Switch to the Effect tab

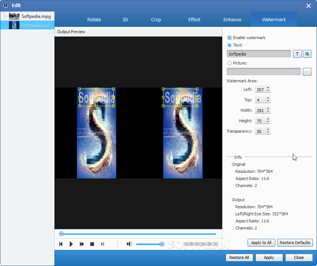[x=194, y=20]
